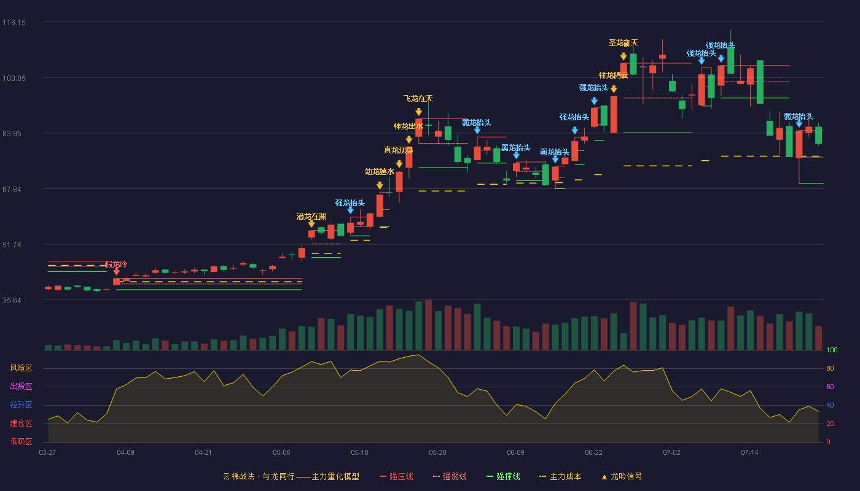Select the 神龙出水 signal label
Screen dimensions: 860x491
tap(408, 126)
